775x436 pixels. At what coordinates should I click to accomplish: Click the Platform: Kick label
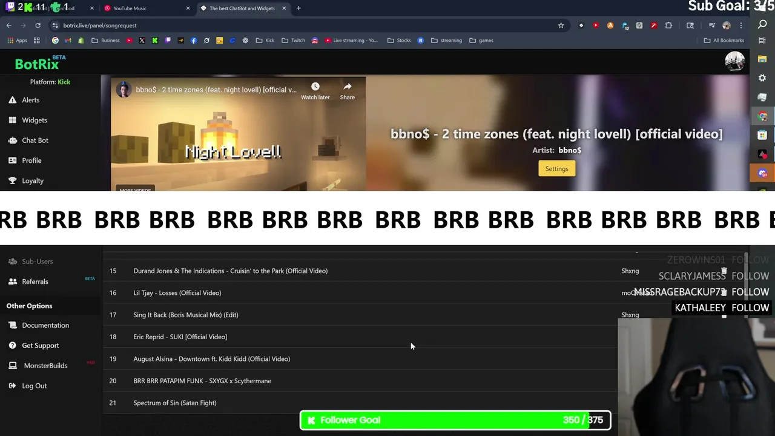click(50, 82)
